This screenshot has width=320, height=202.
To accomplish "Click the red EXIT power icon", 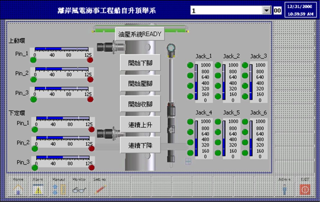I will click(305, 190).
